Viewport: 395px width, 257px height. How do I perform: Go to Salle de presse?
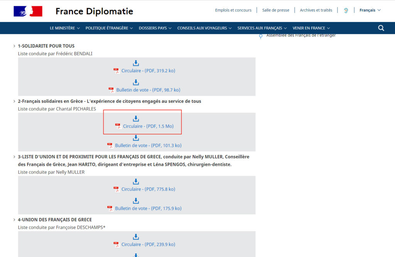pyautogui.click(x=275, y=10)
